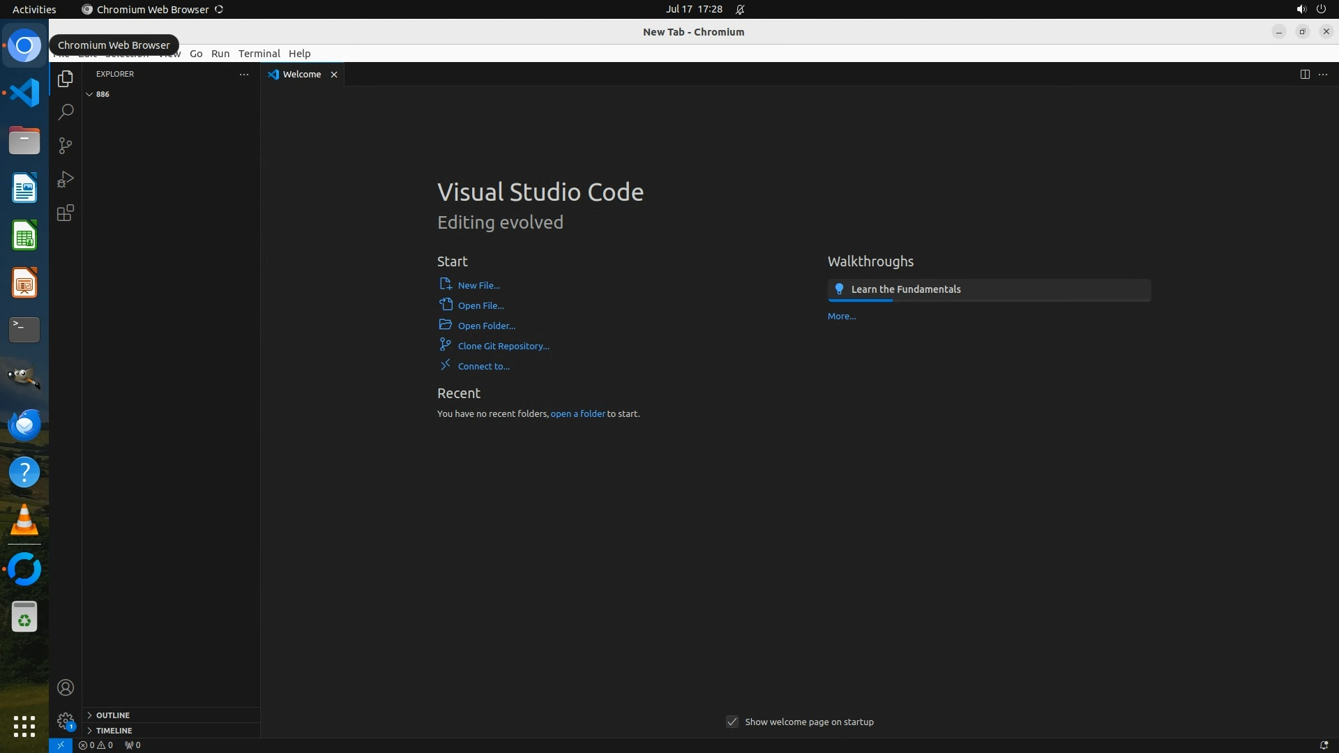Image resolution: width=1339 pixels, height=753 pixels.
Task: Open the Terminal menu
Action: tap(259, 54)
